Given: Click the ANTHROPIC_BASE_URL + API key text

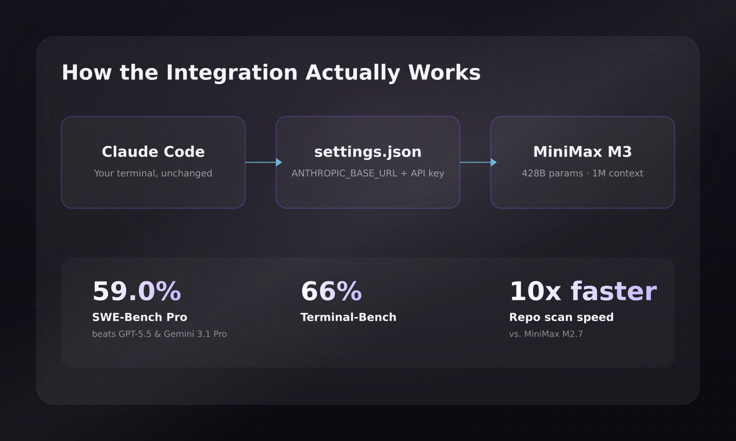Looking at the screenshot, I should [x=368, y=173].
